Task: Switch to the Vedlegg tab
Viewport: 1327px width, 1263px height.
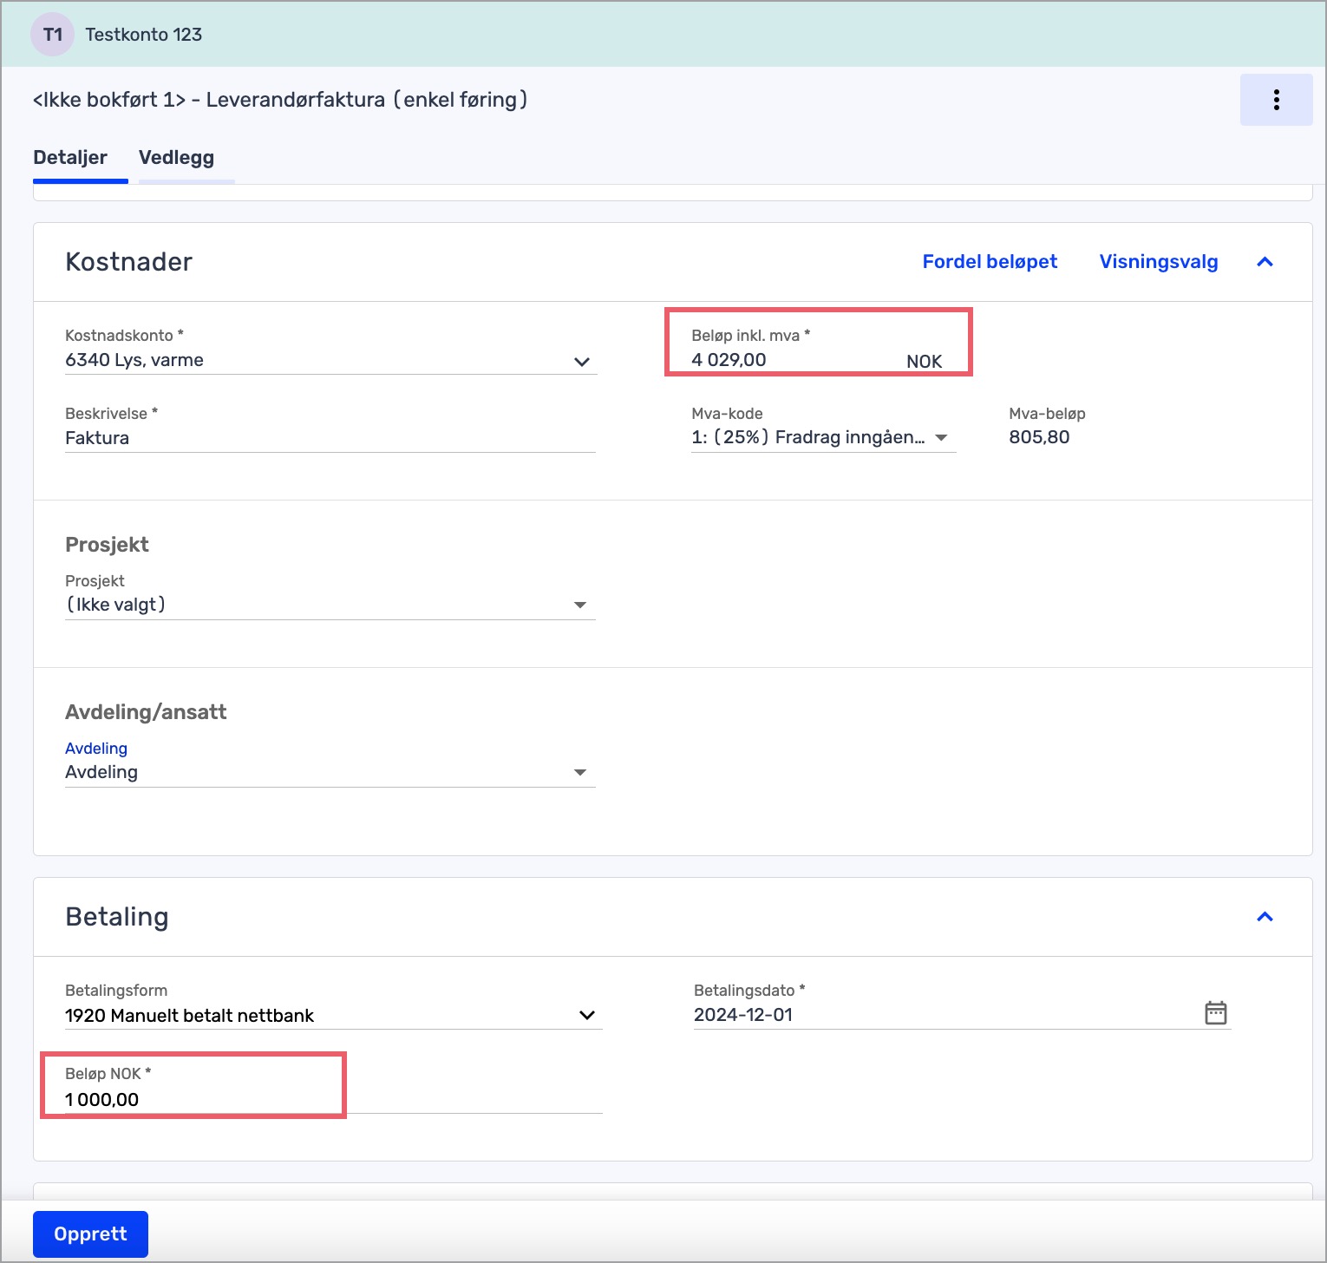Action: (176, 158)
